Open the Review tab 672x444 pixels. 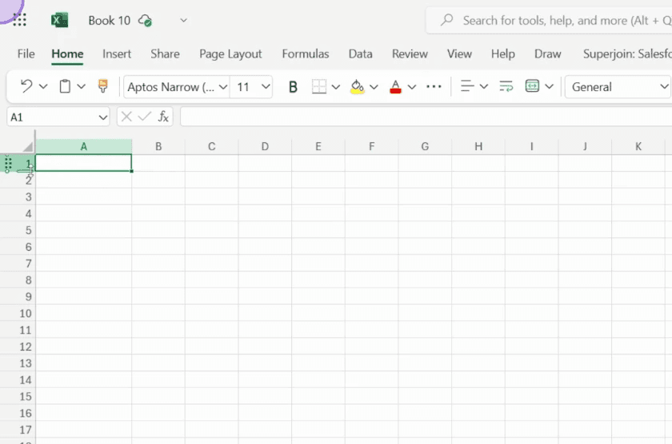point(410,54)
